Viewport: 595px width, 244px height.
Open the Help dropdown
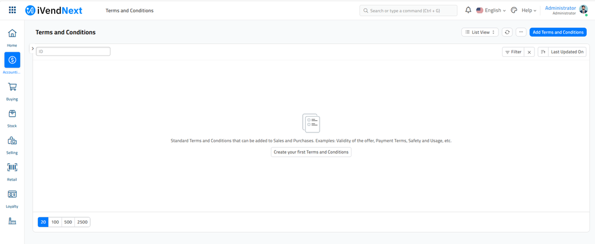[x=529, y=10]
